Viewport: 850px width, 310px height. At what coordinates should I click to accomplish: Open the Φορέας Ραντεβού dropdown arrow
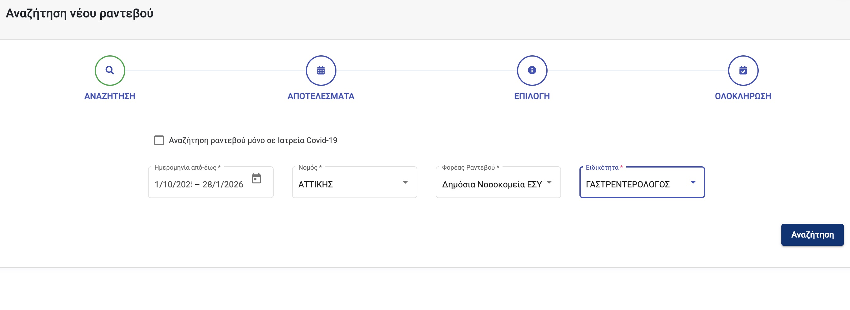[x=549, y=182]
